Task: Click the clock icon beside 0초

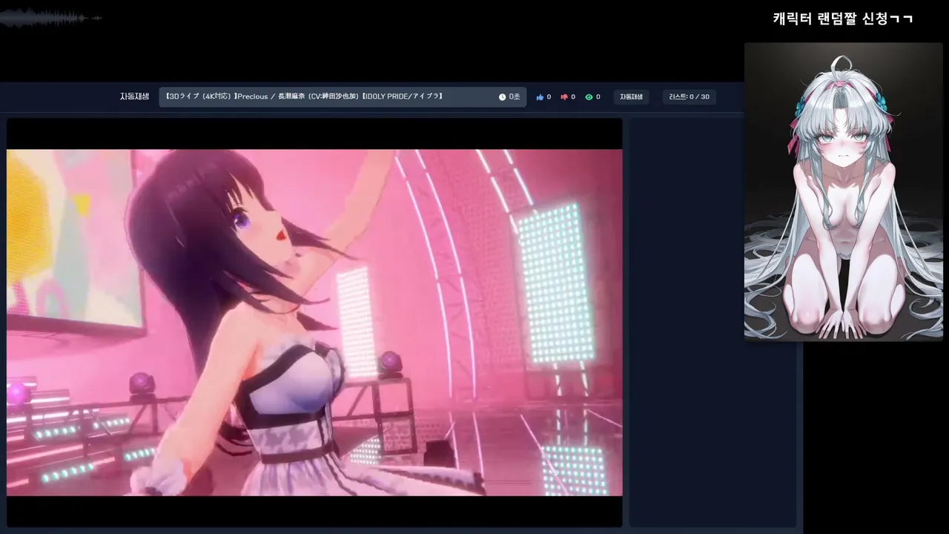Action: point(502,97)
